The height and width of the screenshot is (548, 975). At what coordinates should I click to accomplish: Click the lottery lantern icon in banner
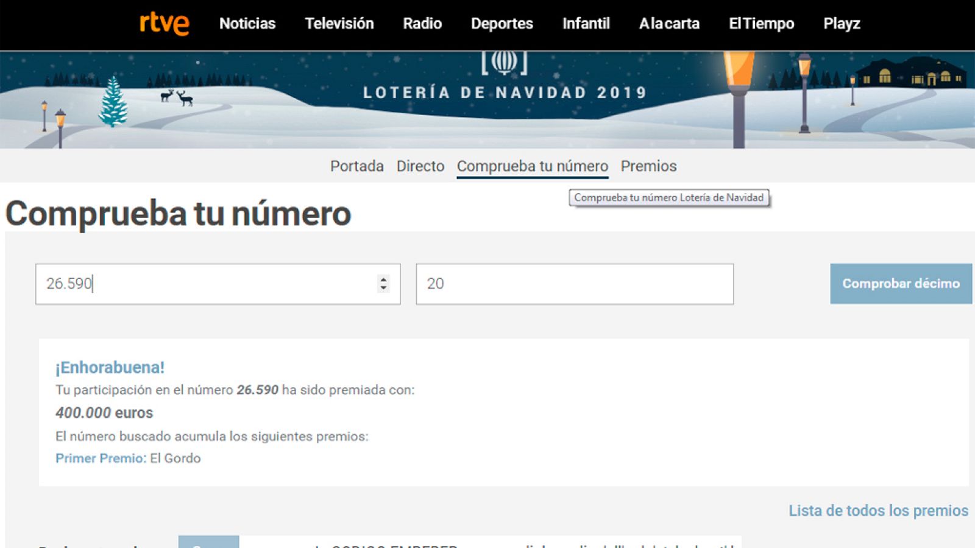pos(503,62)
